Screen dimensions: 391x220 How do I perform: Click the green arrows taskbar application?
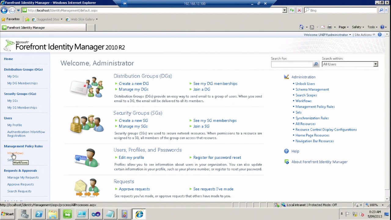[x=67, y=214]
